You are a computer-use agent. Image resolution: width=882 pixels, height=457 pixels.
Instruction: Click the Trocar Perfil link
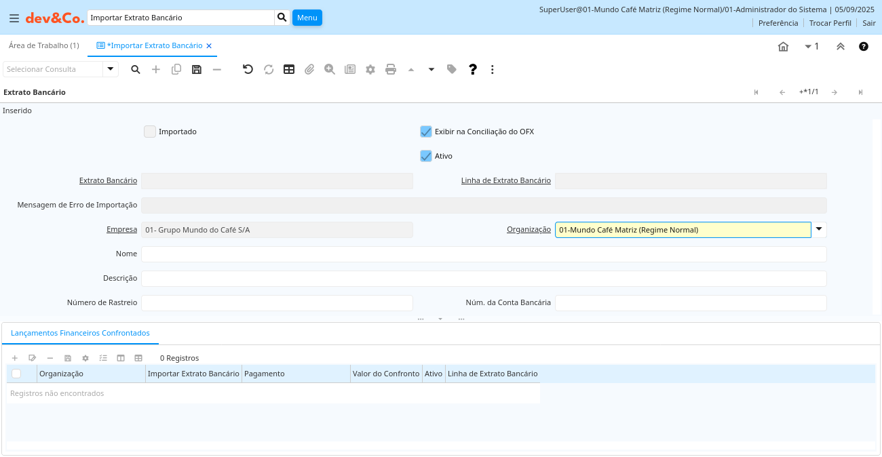tap(830, 23)
